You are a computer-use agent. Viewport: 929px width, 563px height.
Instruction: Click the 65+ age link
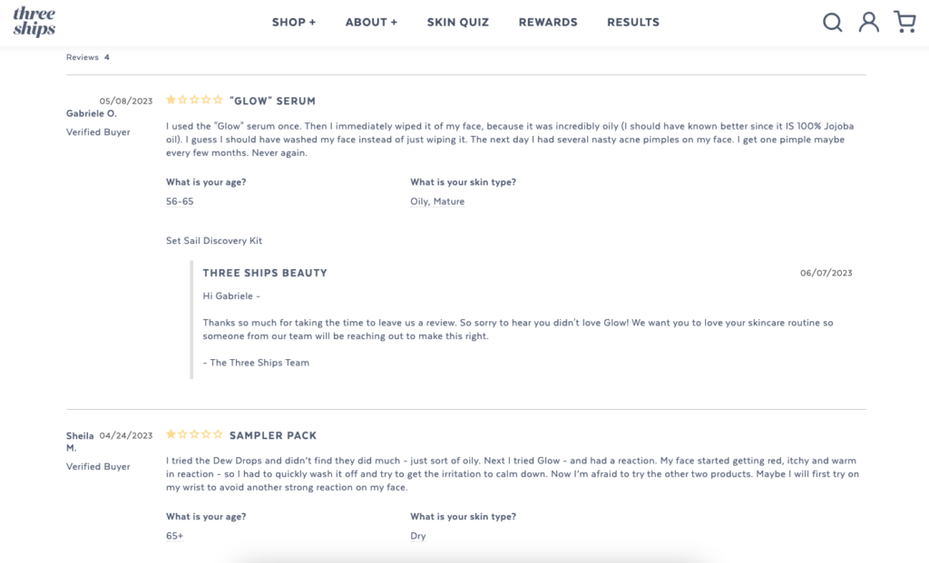pyautogui.click(x=175, y=536)
